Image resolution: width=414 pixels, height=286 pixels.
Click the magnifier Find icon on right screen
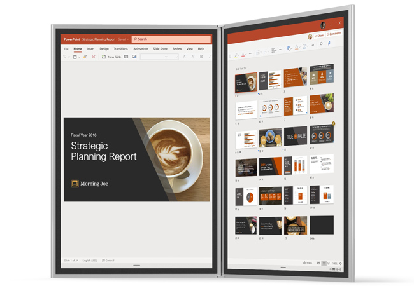pyautogui.click(x=321, y=44)
